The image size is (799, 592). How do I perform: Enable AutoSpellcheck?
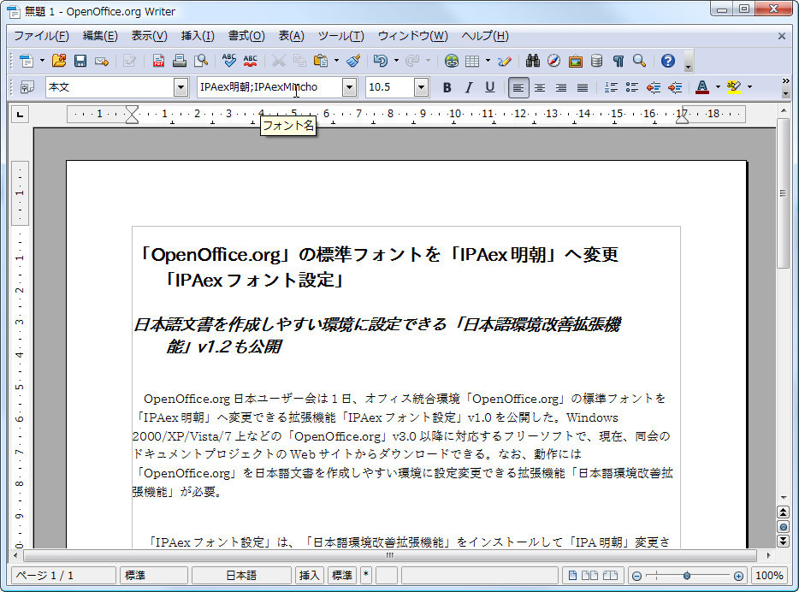[248, 61]
